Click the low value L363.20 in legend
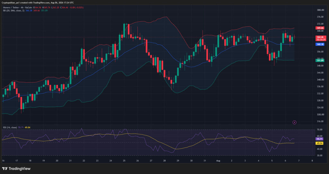Viewport: 329px width, 174px height. pyautogui.click(x=56, y=8)
